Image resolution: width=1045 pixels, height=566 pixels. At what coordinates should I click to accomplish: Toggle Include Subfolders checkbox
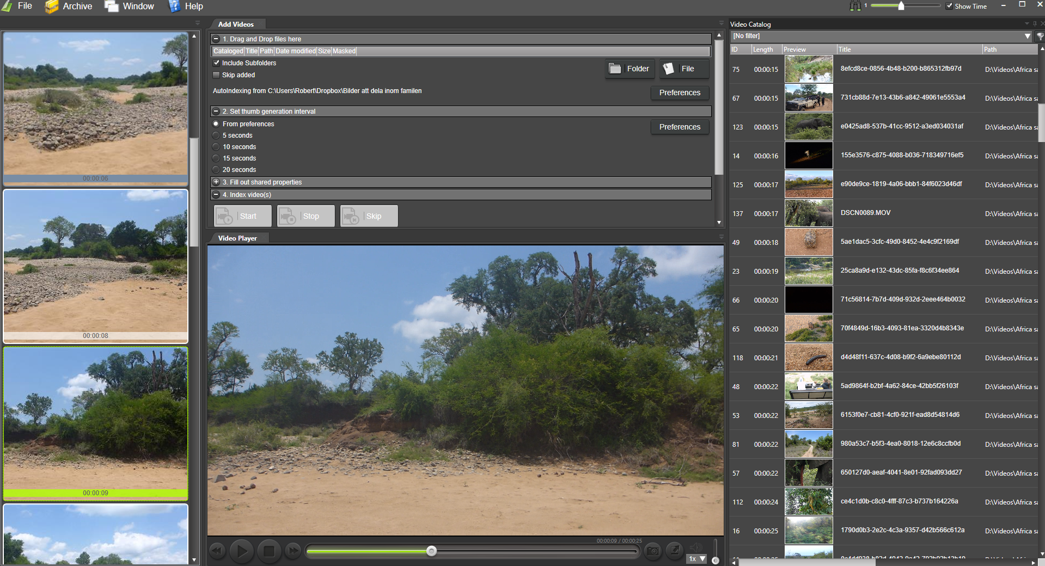pyautogui.click(x=216, y=63)
